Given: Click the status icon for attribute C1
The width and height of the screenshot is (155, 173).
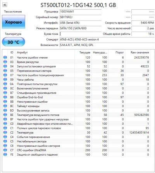Looking at the screenshot, I should (x=5, y=128).
